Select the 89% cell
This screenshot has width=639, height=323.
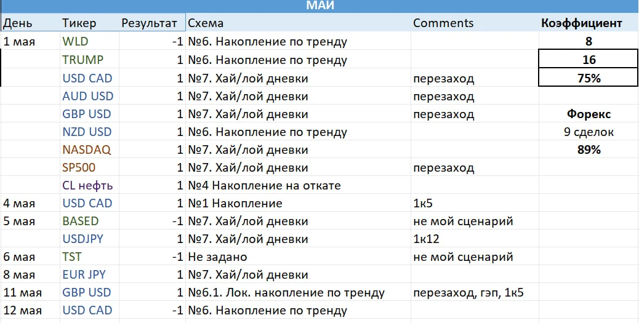pyautogui.click(x=589, y=150)
